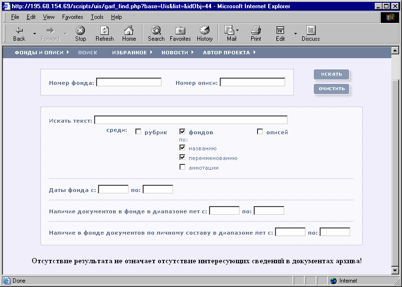402x287 pixels.
Task: Open the Mail dropdown arrow
Action: coord(238,30)
